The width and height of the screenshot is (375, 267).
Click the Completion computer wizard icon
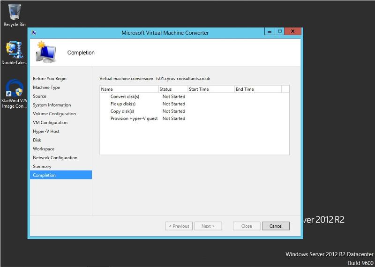coord(46,52)
